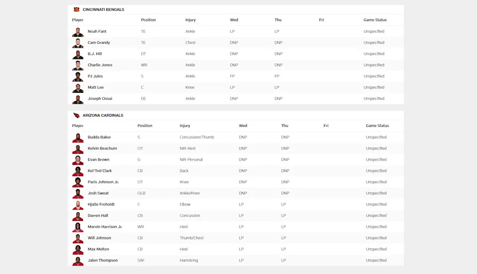Viewport: 477px width, 274px height.
Task: Click Noah Fant's headshot photo
Action: (x=78, y=32)
